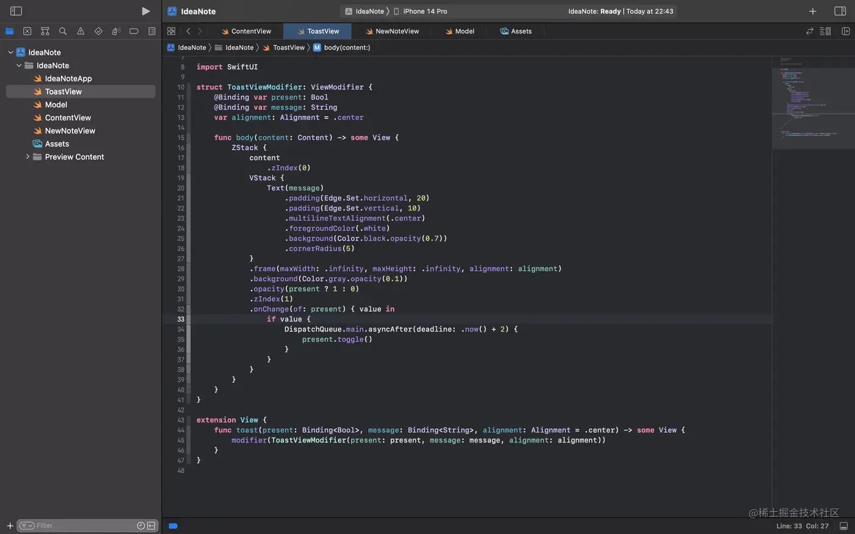Add an editor on the right
Image resolution: width=855 pixels, height=534 pixels.
(845, 31)
